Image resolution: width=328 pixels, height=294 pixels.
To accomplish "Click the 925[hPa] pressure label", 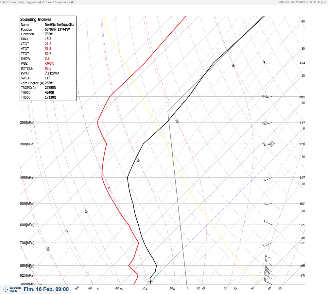I will click(x=27, y=275).
